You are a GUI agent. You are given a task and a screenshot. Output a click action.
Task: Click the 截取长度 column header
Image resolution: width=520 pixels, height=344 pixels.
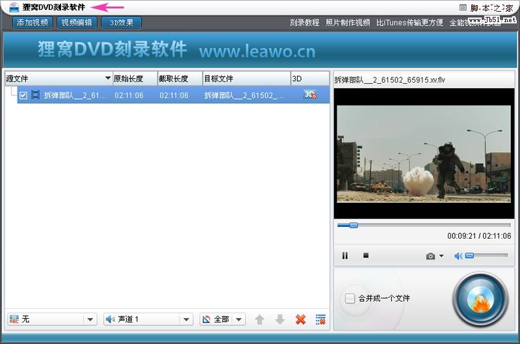180,79
